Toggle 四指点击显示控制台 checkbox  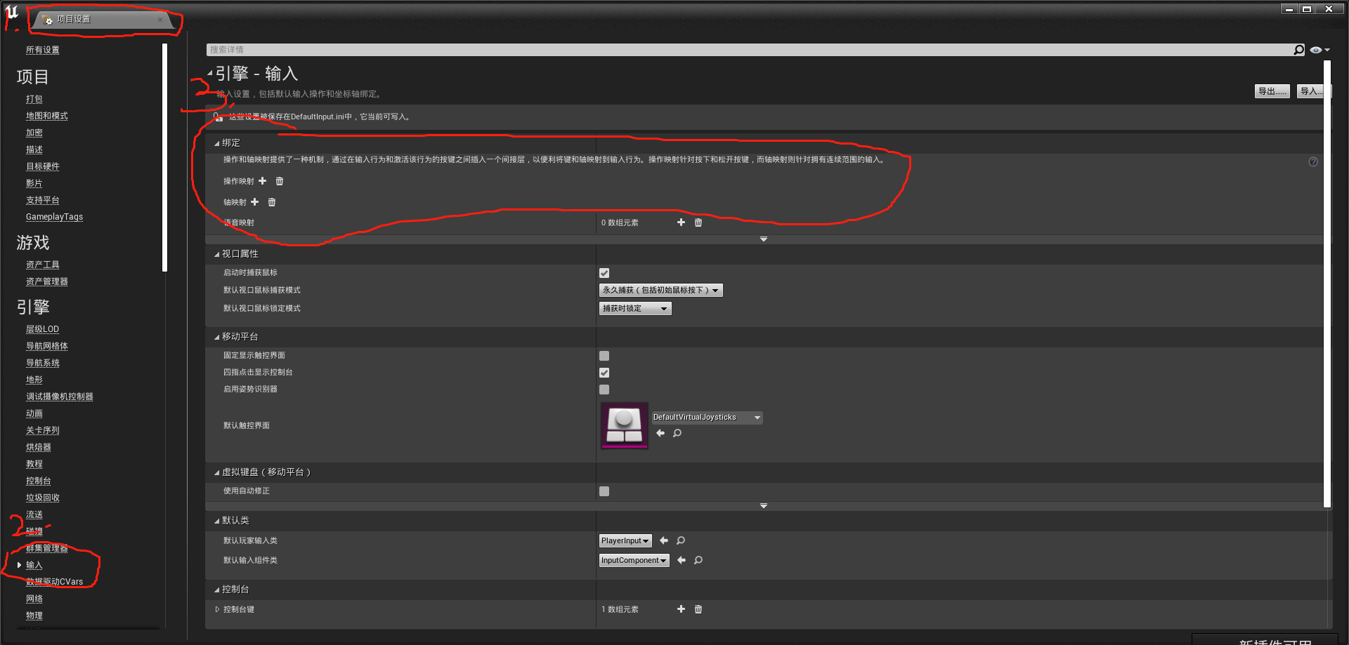point(604,373)
